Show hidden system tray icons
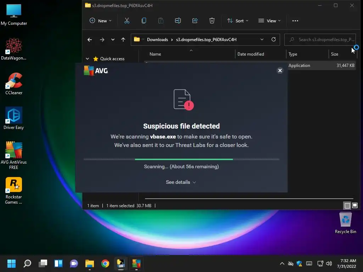 282,263
